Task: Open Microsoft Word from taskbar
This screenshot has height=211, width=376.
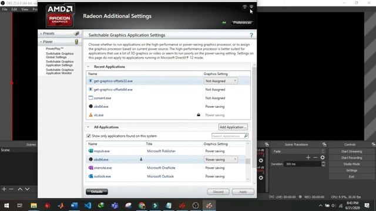Action: click(75, 206)
